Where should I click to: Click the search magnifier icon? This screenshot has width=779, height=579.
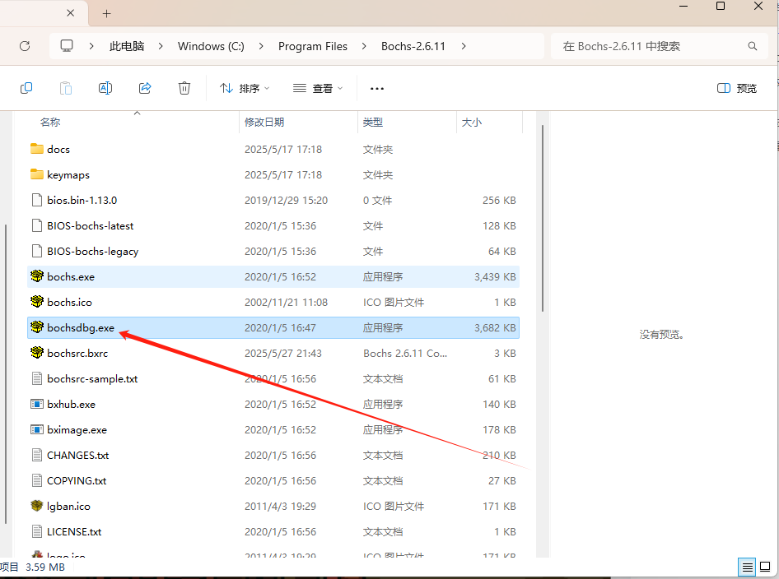[x=753, y=46]
